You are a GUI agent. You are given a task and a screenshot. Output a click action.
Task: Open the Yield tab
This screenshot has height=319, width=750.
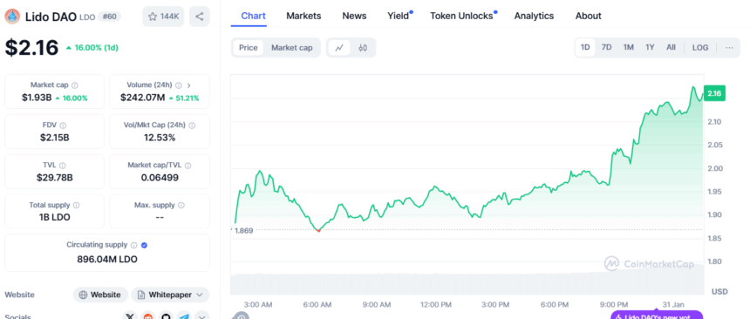(x=399, y=16)
